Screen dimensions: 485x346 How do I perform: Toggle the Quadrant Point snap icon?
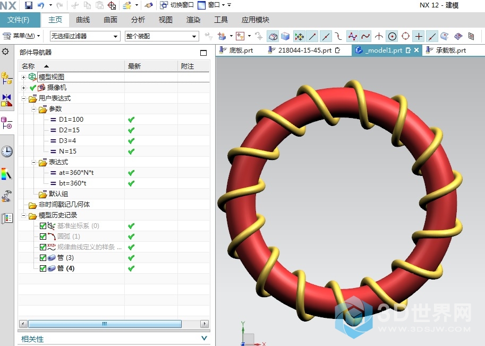click(x=405, y=37)
